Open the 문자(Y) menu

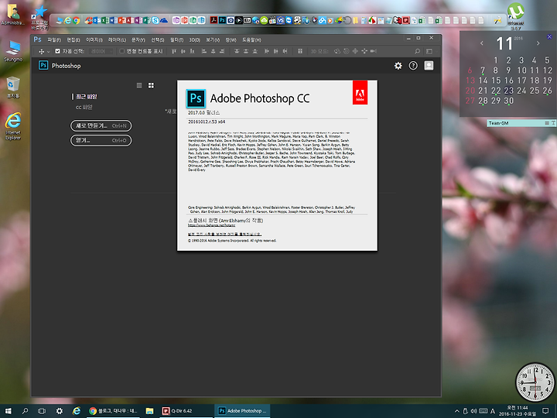[x=138, y=39]
